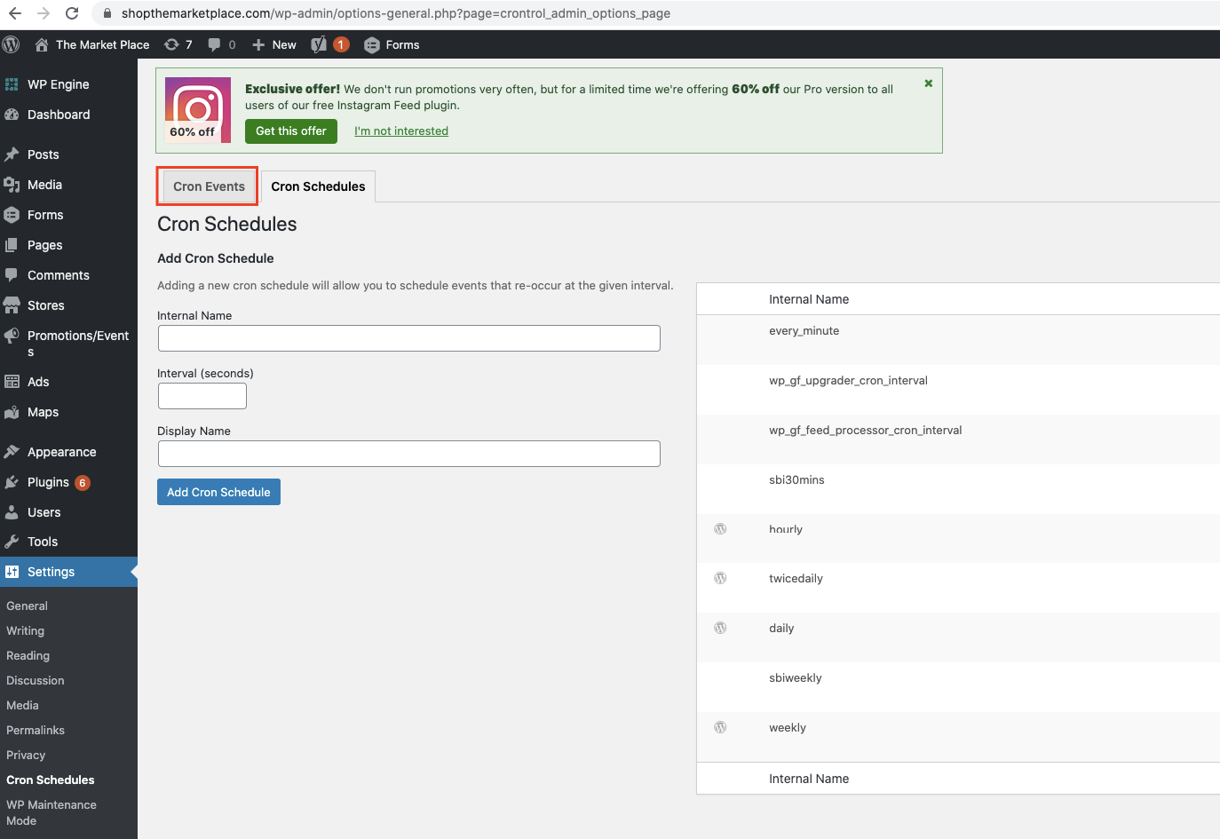Screen dimensions: 1220x839
Task: Reload the page with browser refresh icon
Action: tap(72, 13)
